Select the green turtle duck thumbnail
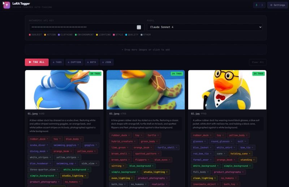This screenshot has width=289, height=187. point(146,90)
